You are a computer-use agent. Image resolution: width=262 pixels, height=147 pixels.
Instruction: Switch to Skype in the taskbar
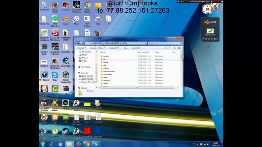pos(96,144)
